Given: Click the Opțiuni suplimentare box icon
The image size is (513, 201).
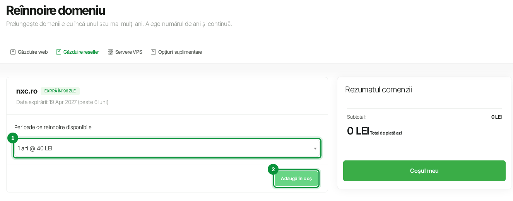Looking at the screenshot, I should tap(153, 52).
